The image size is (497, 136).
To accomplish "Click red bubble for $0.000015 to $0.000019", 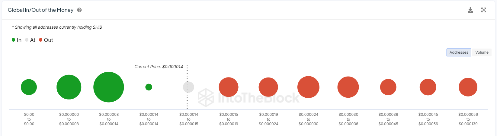I will (x=229, y=87).
